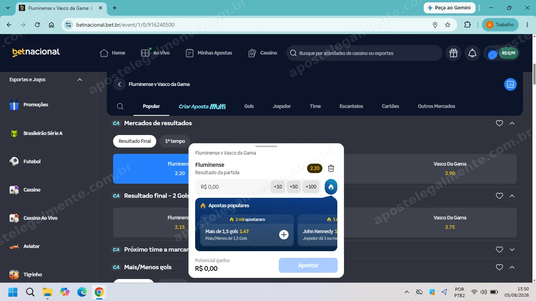Click the address bar URL
This screenshot has height=301, width=536.
click(x=125, y=25)
